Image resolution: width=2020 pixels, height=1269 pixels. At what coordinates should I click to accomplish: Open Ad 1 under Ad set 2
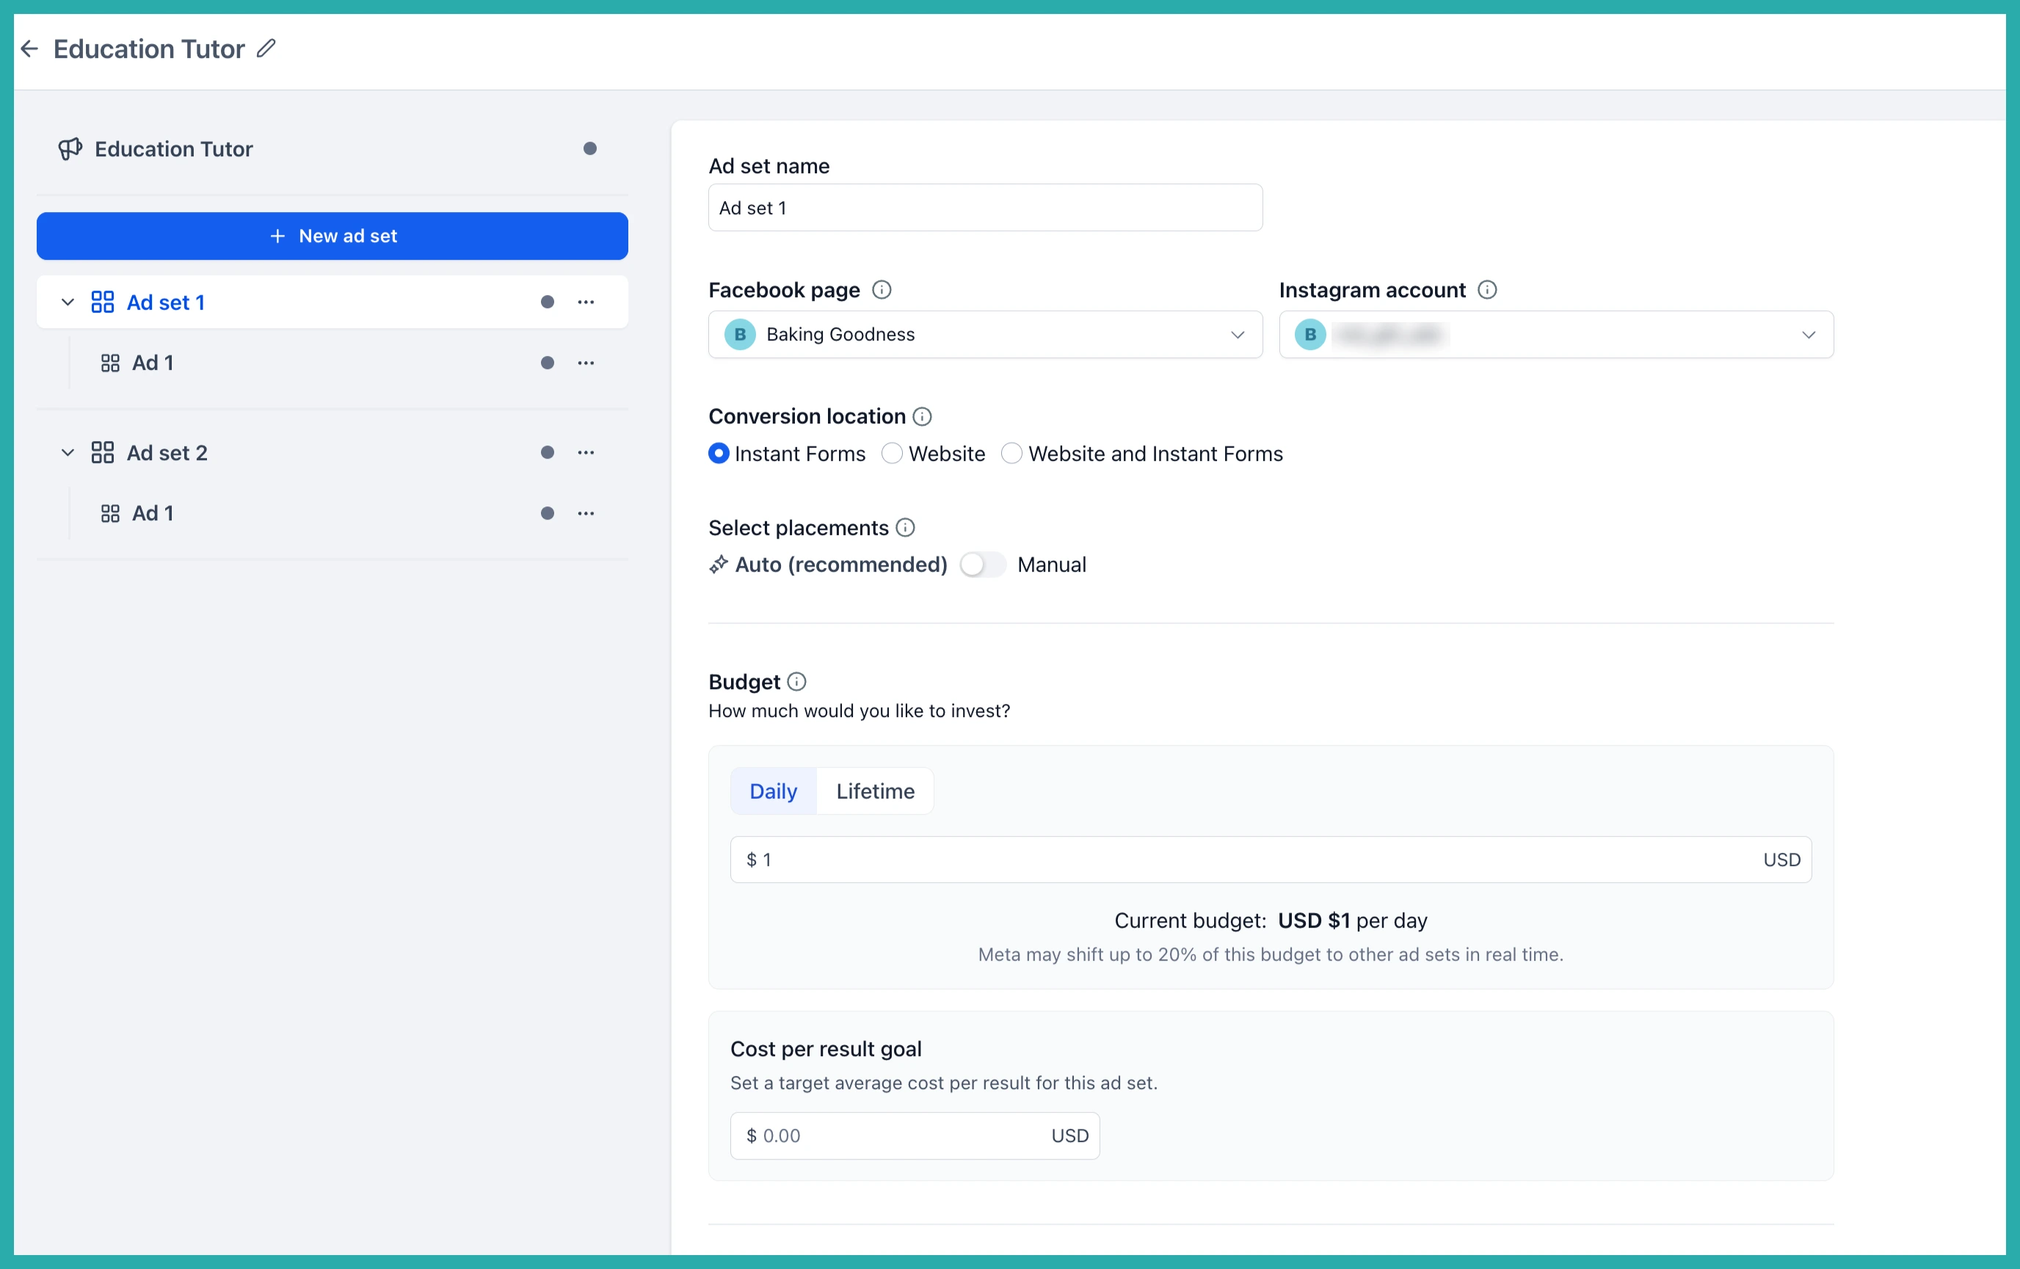pos(153,513)
